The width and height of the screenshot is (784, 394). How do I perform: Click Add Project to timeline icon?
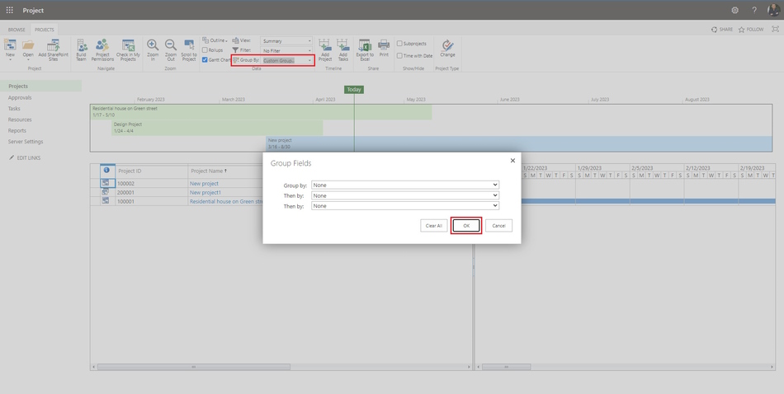coord(325,45)
